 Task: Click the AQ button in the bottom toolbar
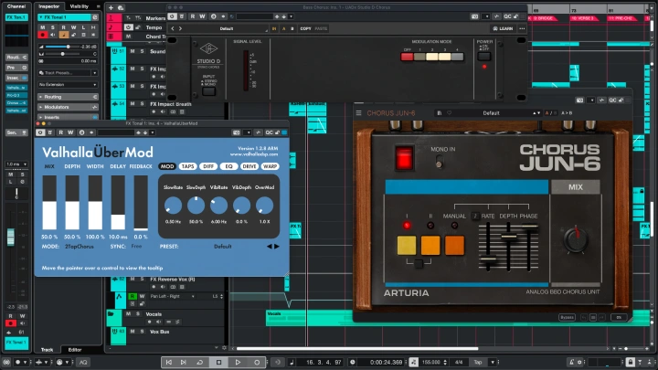83,362
